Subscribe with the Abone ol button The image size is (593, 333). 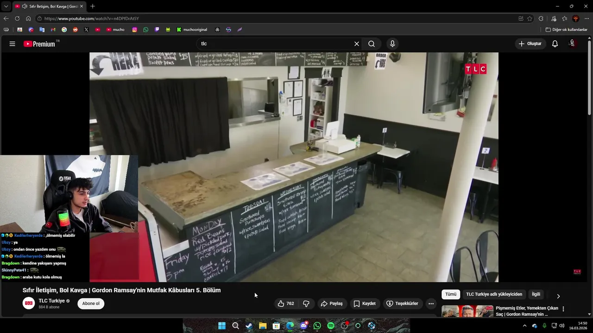pyautogui.click(x=91, y=303)
